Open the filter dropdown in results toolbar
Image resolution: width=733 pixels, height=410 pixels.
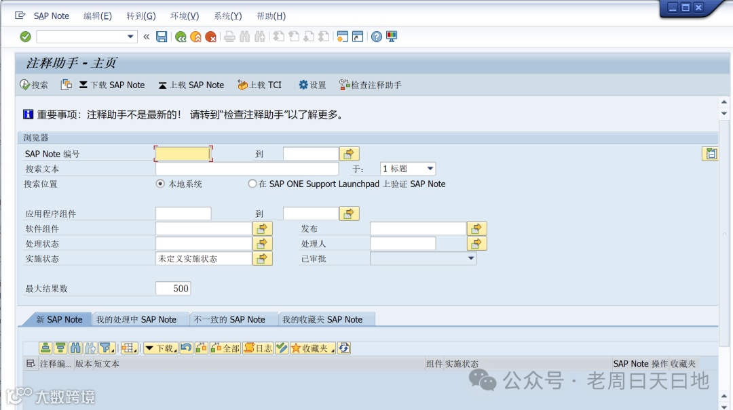[x=107, y=348]
